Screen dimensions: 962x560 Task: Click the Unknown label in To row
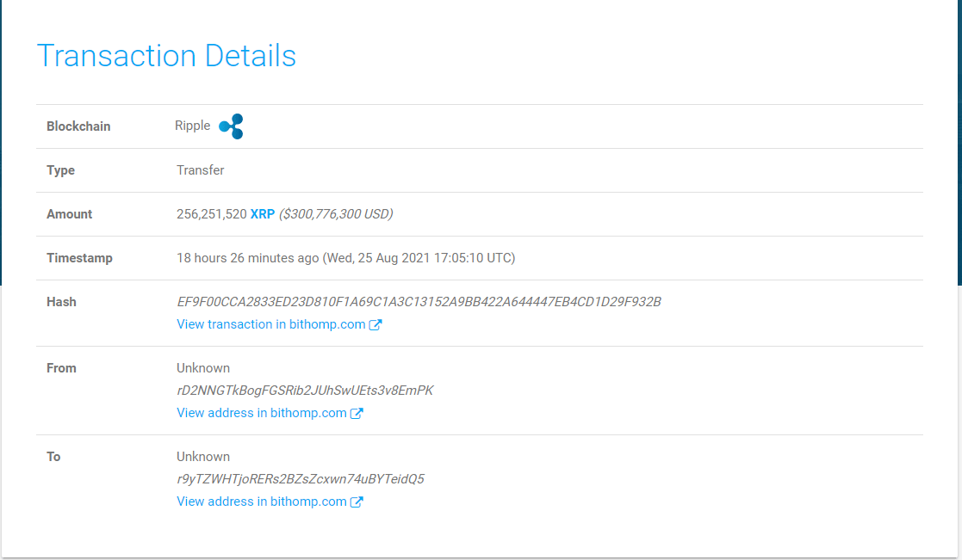(x=203, y=457)
